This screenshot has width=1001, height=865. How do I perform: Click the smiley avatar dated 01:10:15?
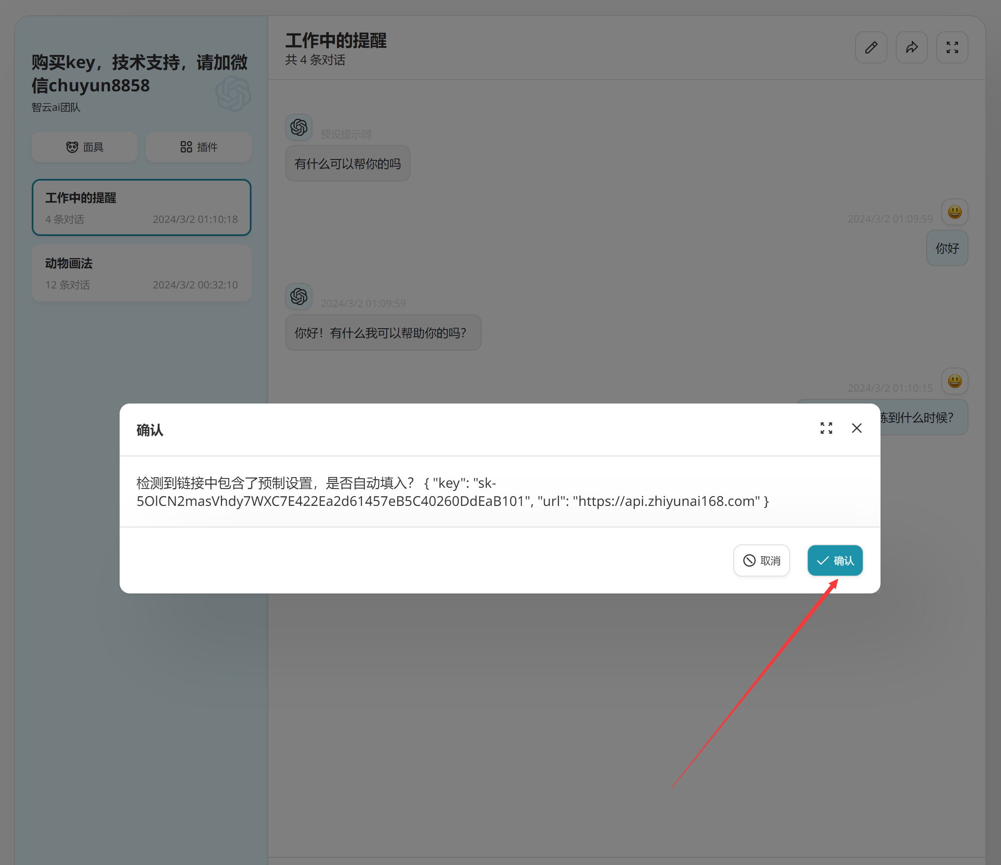tap(954, 381)
